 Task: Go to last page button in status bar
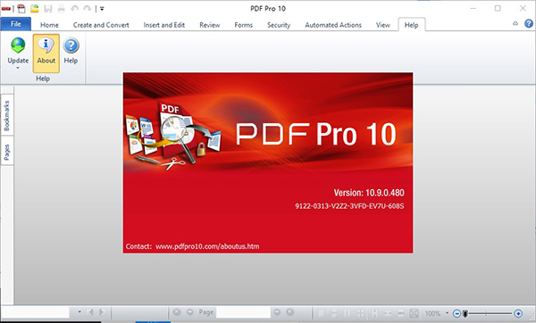coord(289,312)
